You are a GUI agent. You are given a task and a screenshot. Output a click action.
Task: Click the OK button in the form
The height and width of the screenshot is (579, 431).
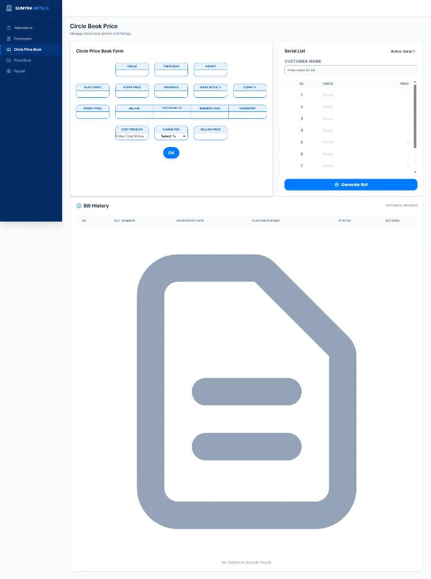[171, 153]
